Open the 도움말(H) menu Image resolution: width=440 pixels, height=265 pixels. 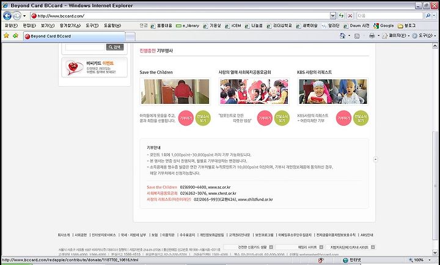point(112,26)
